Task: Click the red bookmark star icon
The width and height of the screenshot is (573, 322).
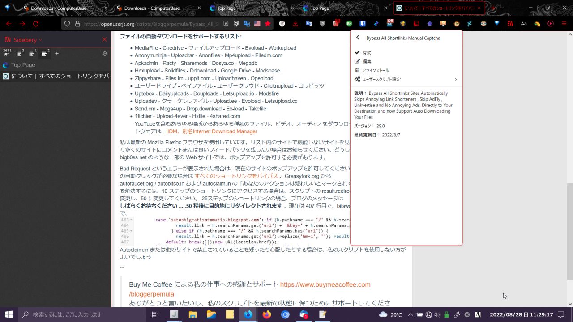Action: 268,24
